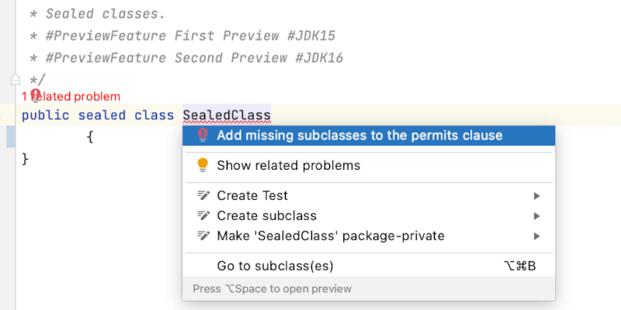This screenshot has height=310, width=621.
Task: Place the cursor on the sealed keyword
Action: coord(102,115)
